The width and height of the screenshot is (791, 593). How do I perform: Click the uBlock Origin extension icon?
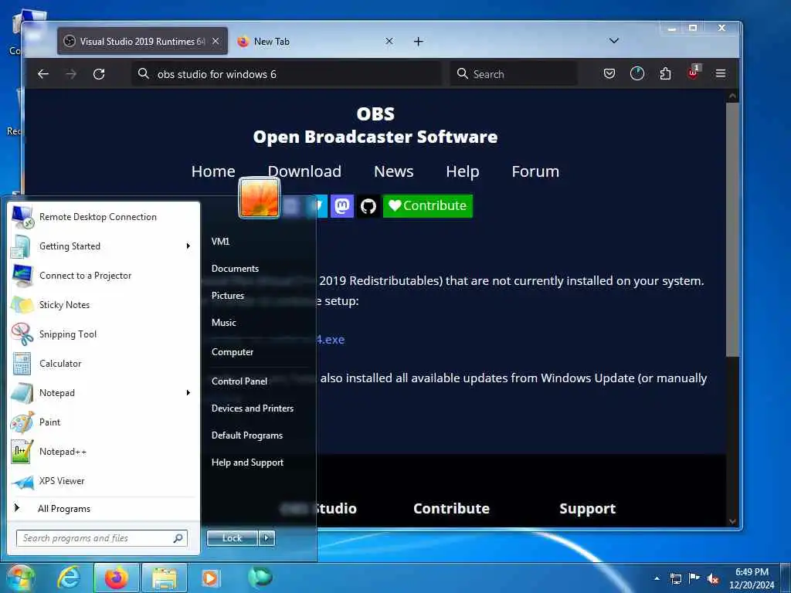pyautogui.click(x=693, y=73)
